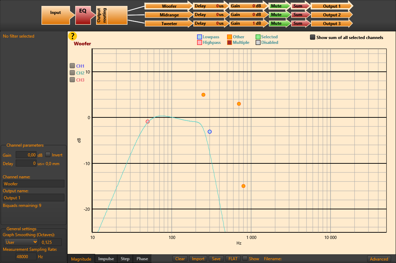Enable the CH3 graph checkbox
The image size is (396, 263).
coord(72,79)
